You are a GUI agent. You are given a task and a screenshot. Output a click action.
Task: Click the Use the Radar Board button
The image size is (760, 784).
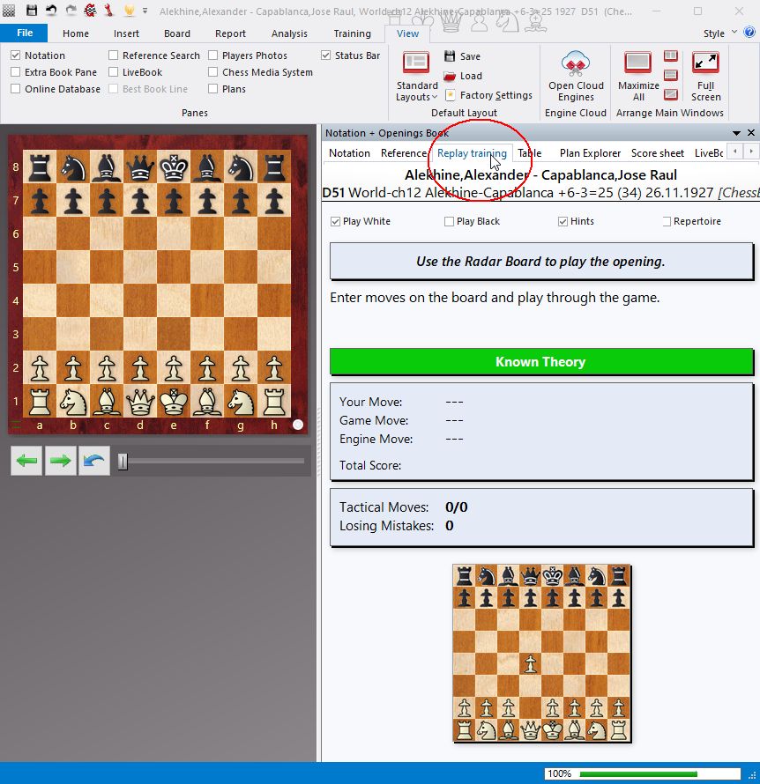(x=540, y=262)
